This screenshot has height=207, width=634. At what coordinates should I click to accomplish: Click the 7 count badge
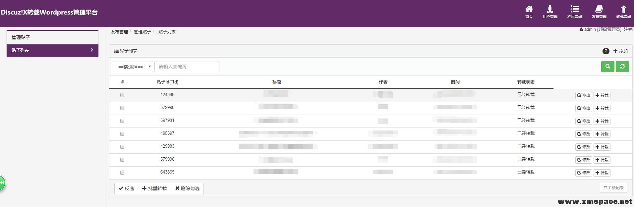click(x=606, y=51)
